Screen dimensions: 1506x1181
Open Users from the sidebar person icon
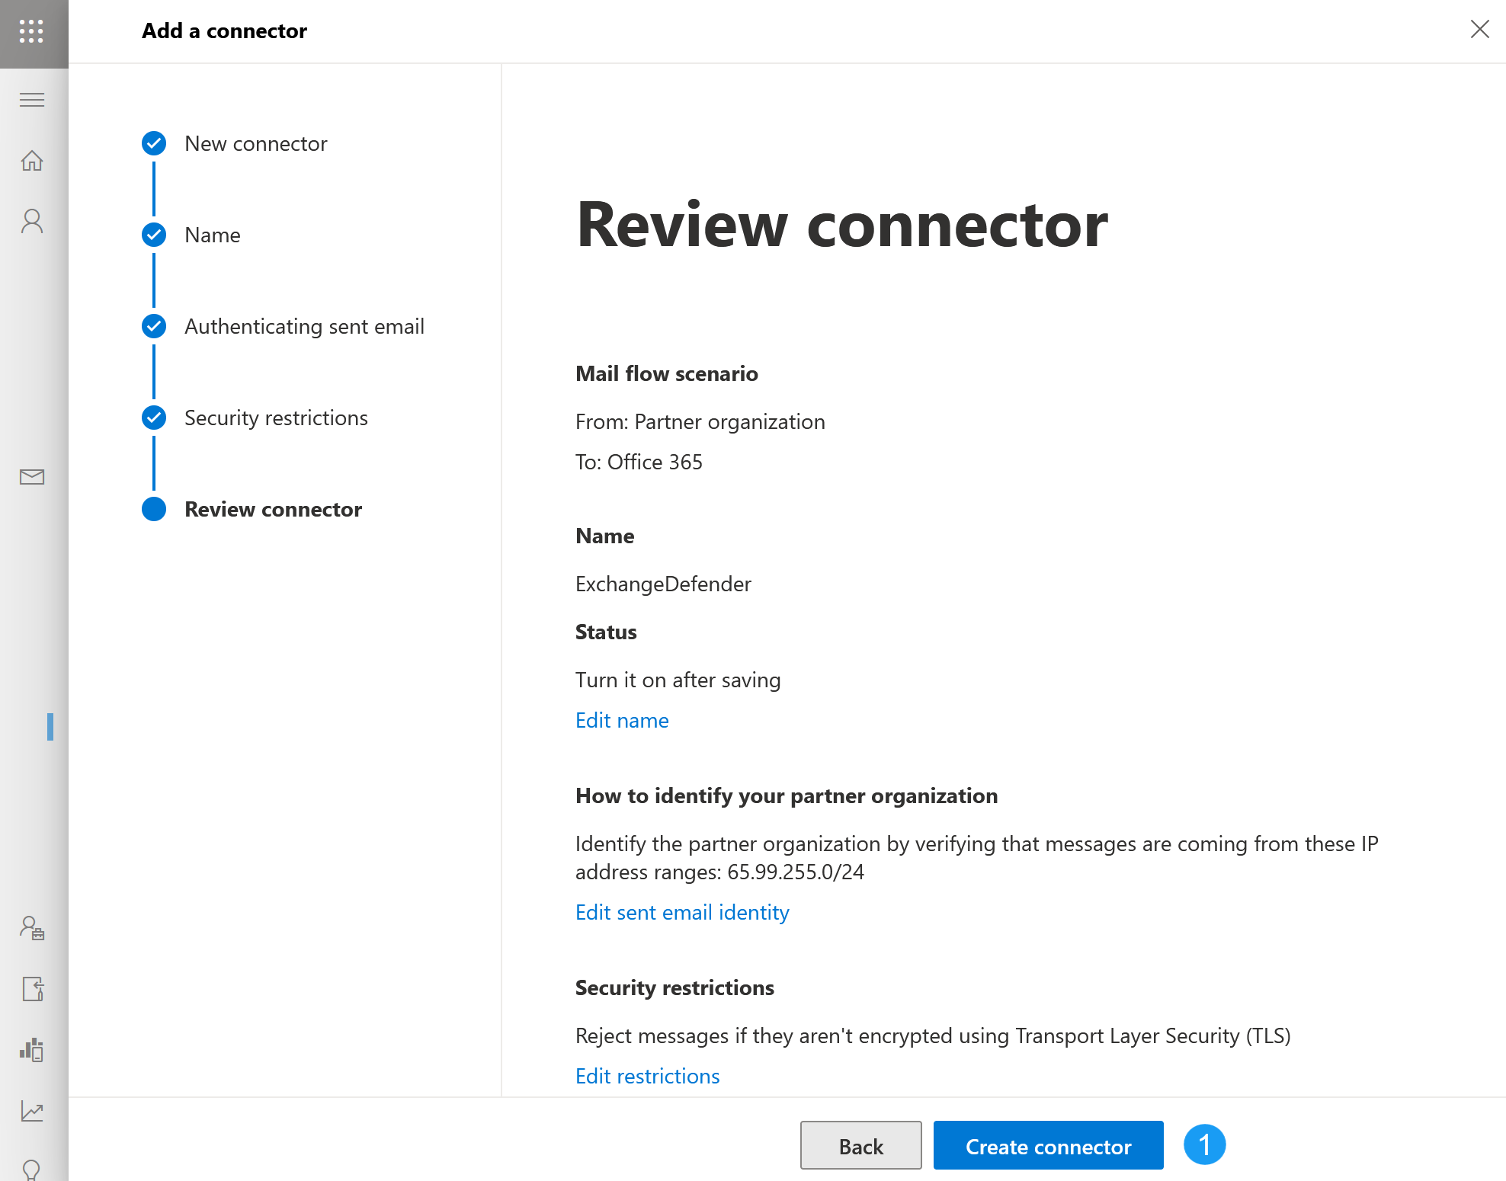point(32,219)
